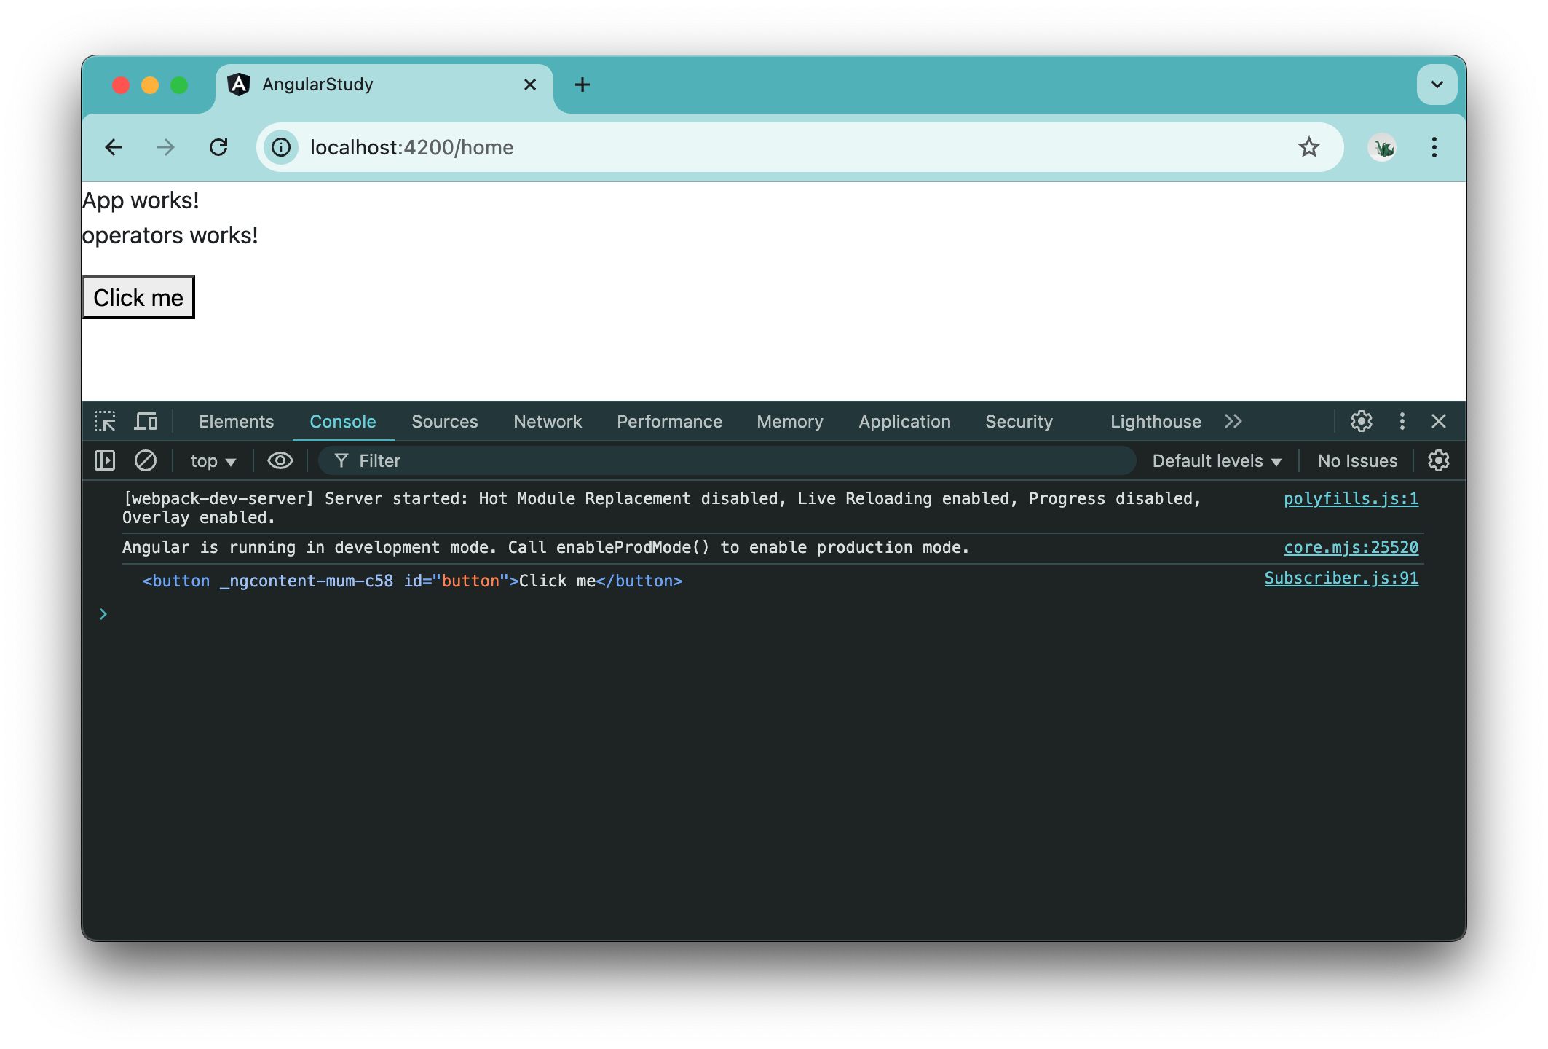Switch to the Console tab

[343, 422]
